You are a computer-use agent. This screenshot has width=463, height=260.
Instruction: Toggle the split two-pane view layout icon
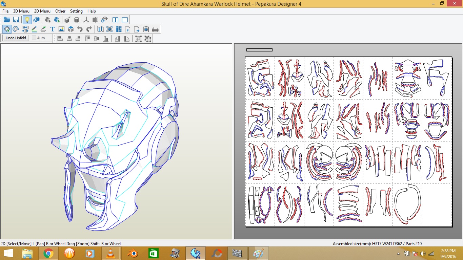tap(115, 20)
